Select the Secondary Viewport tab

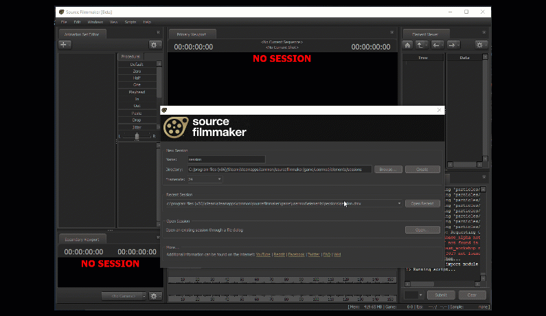coord(82,239)
